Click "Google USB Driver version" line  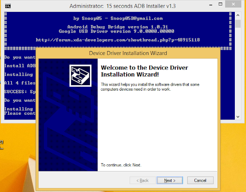point(116,31)
